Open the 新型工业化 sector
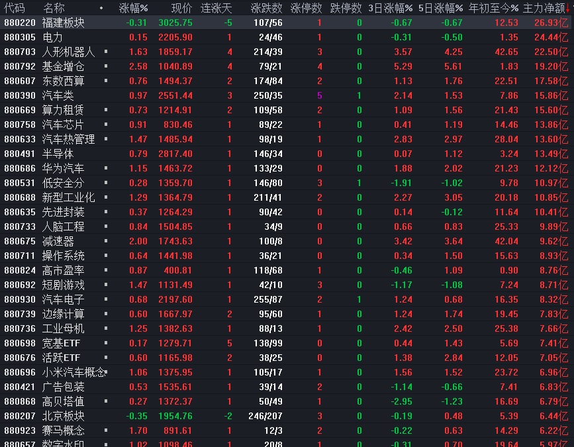The height and width of the screenshot is (447, 574). point(68,198)
